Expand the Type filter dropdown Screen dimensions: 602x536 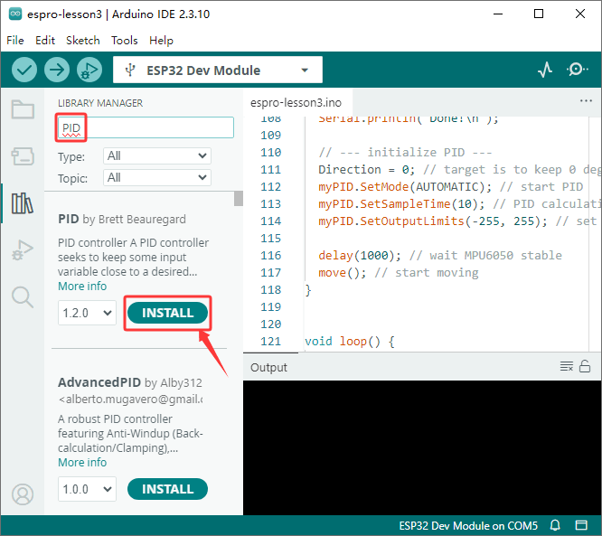pos(157,155)
